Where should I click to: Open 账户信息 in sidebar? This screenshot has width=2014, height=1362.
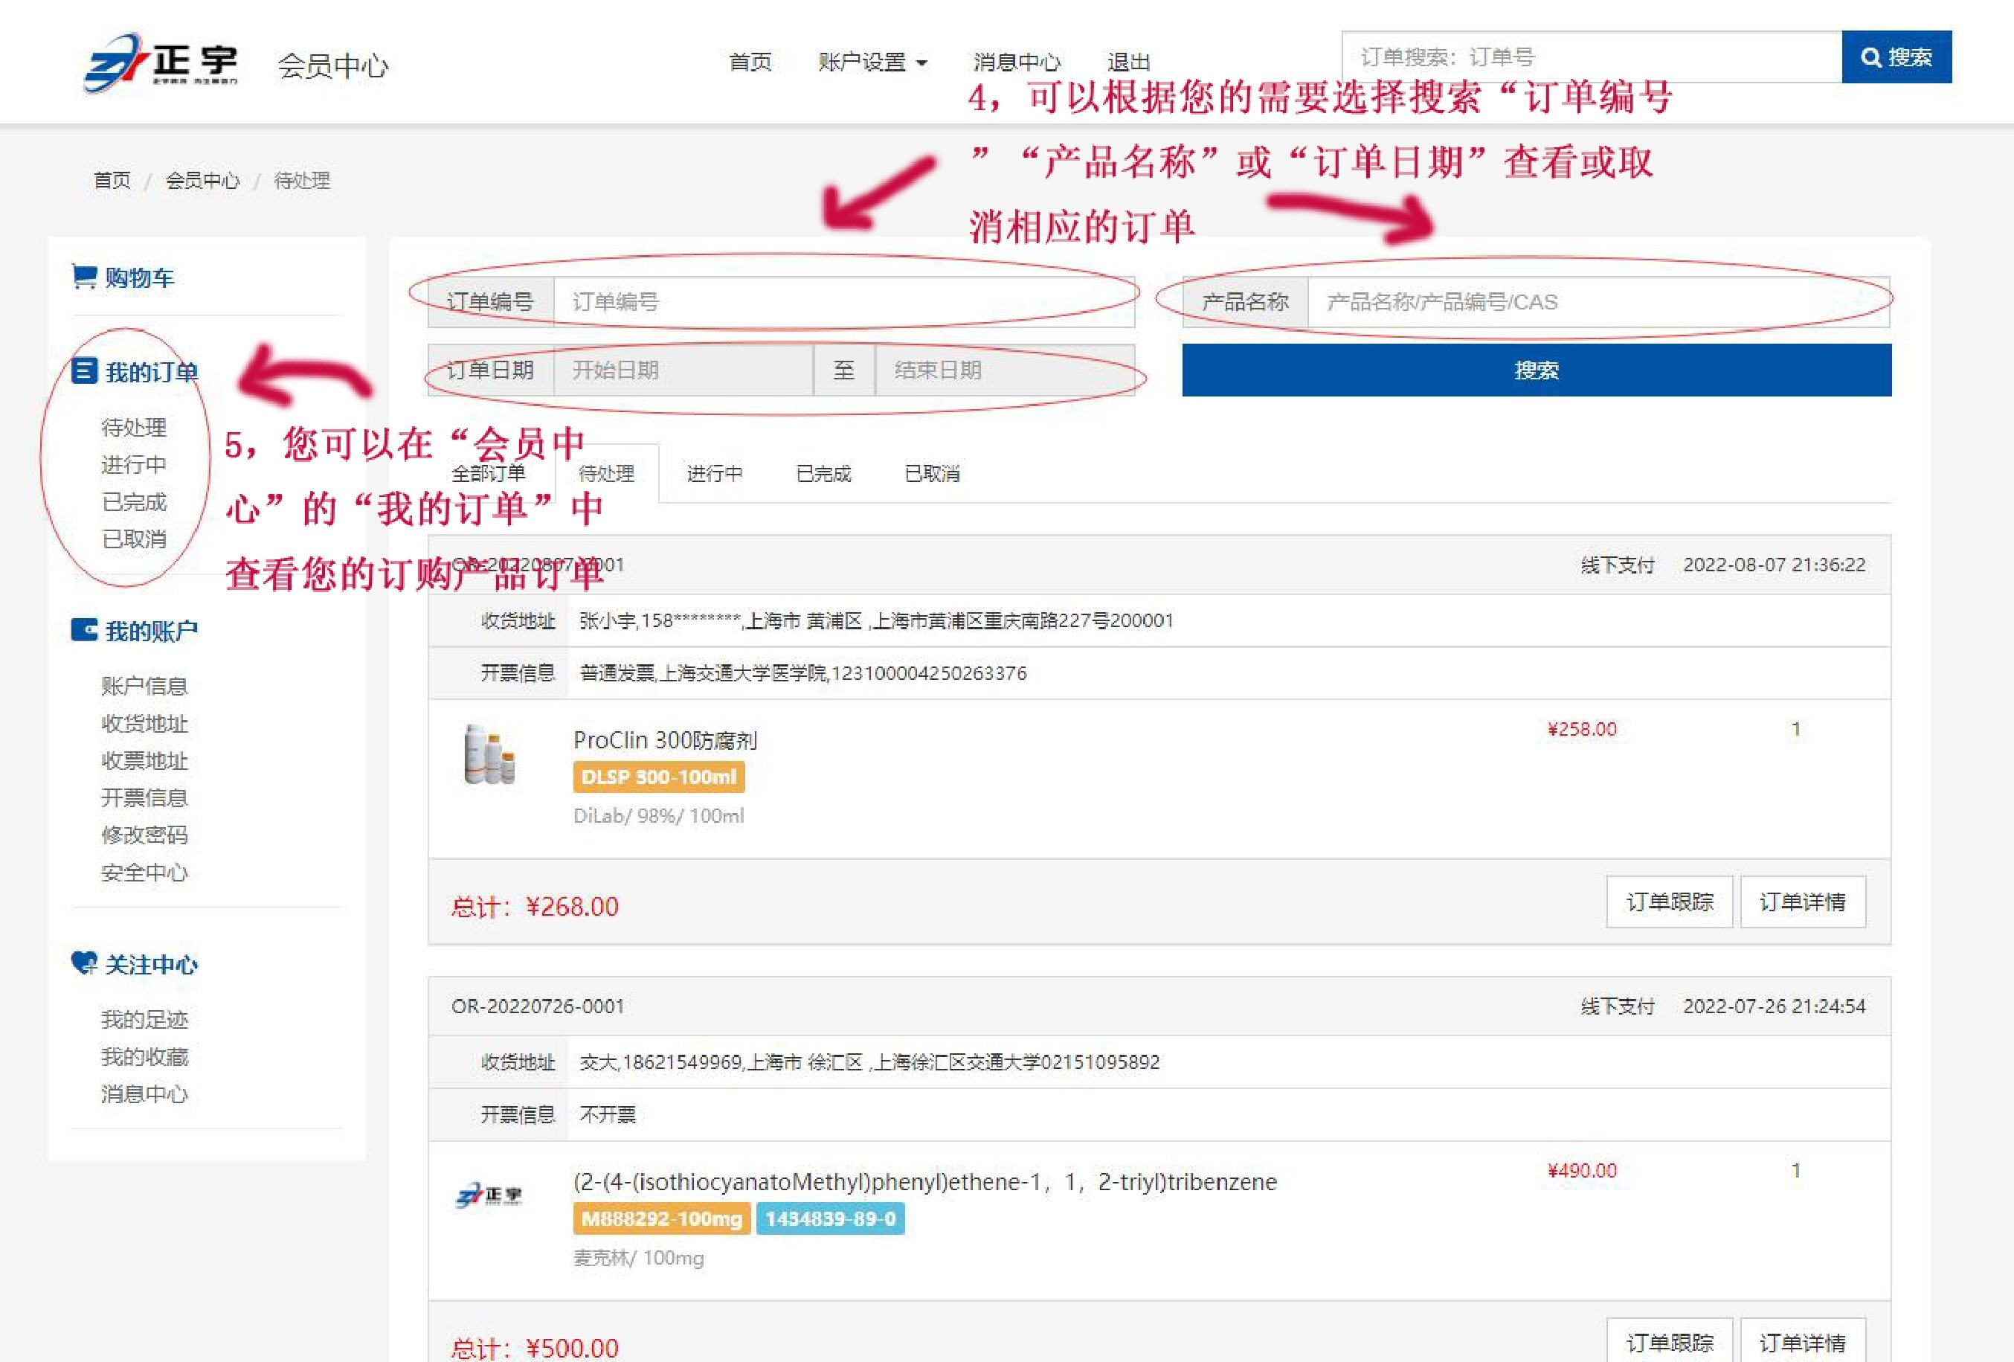(144, 686)
